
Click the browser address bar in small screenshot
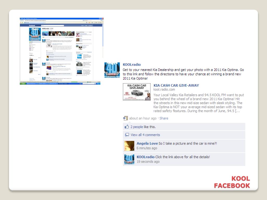pos(54,20)
